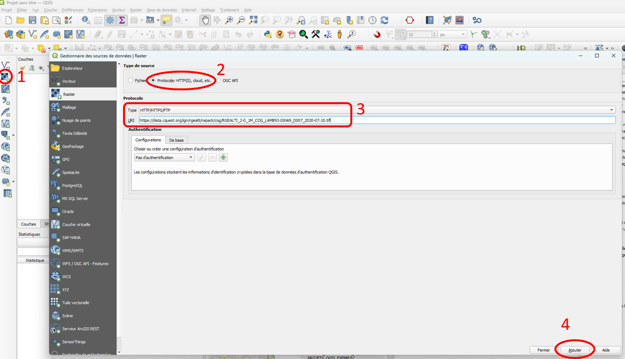Viewport: 625px width, 359px height.
Task: Click the green plus new authentication button
Action: point(223,158)
